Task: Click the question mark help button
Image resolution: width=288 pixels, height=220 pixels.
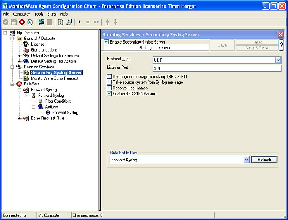Action: [281, 45]
